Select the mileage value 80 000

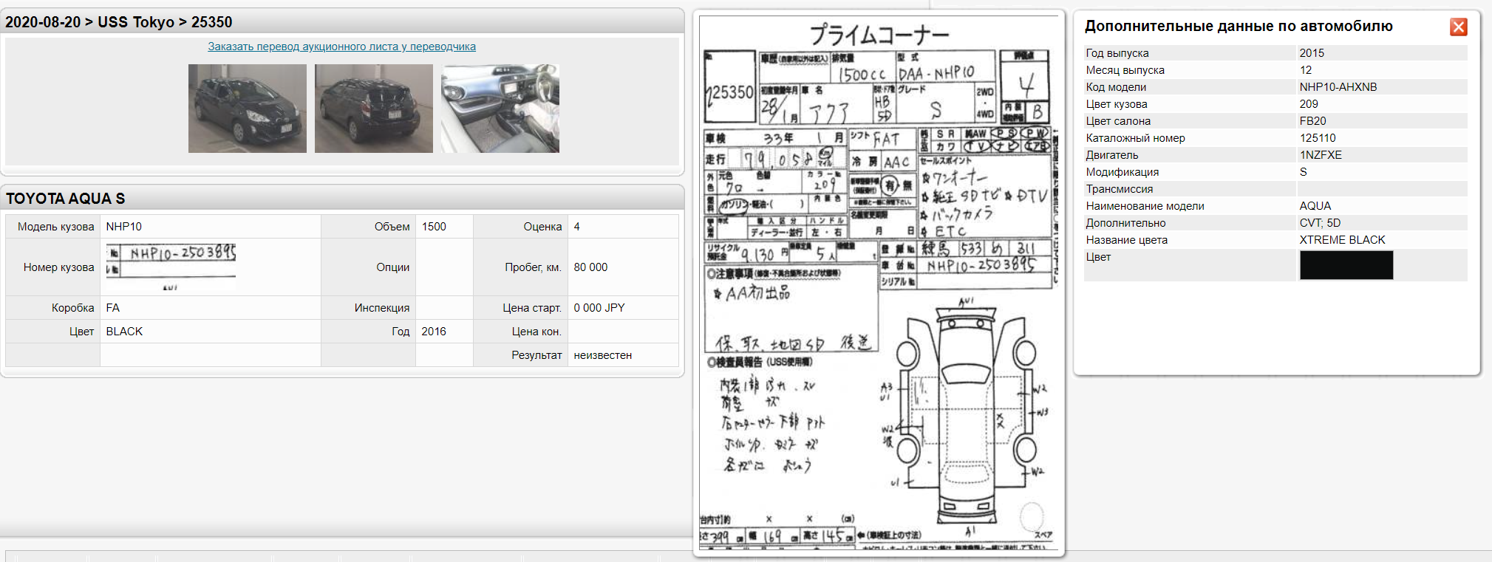(590, 267)
